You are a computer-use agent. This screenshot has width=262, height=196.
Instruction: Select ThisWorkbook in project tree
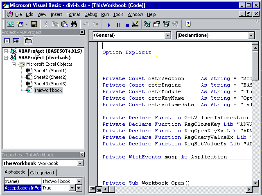coord(48,90)
